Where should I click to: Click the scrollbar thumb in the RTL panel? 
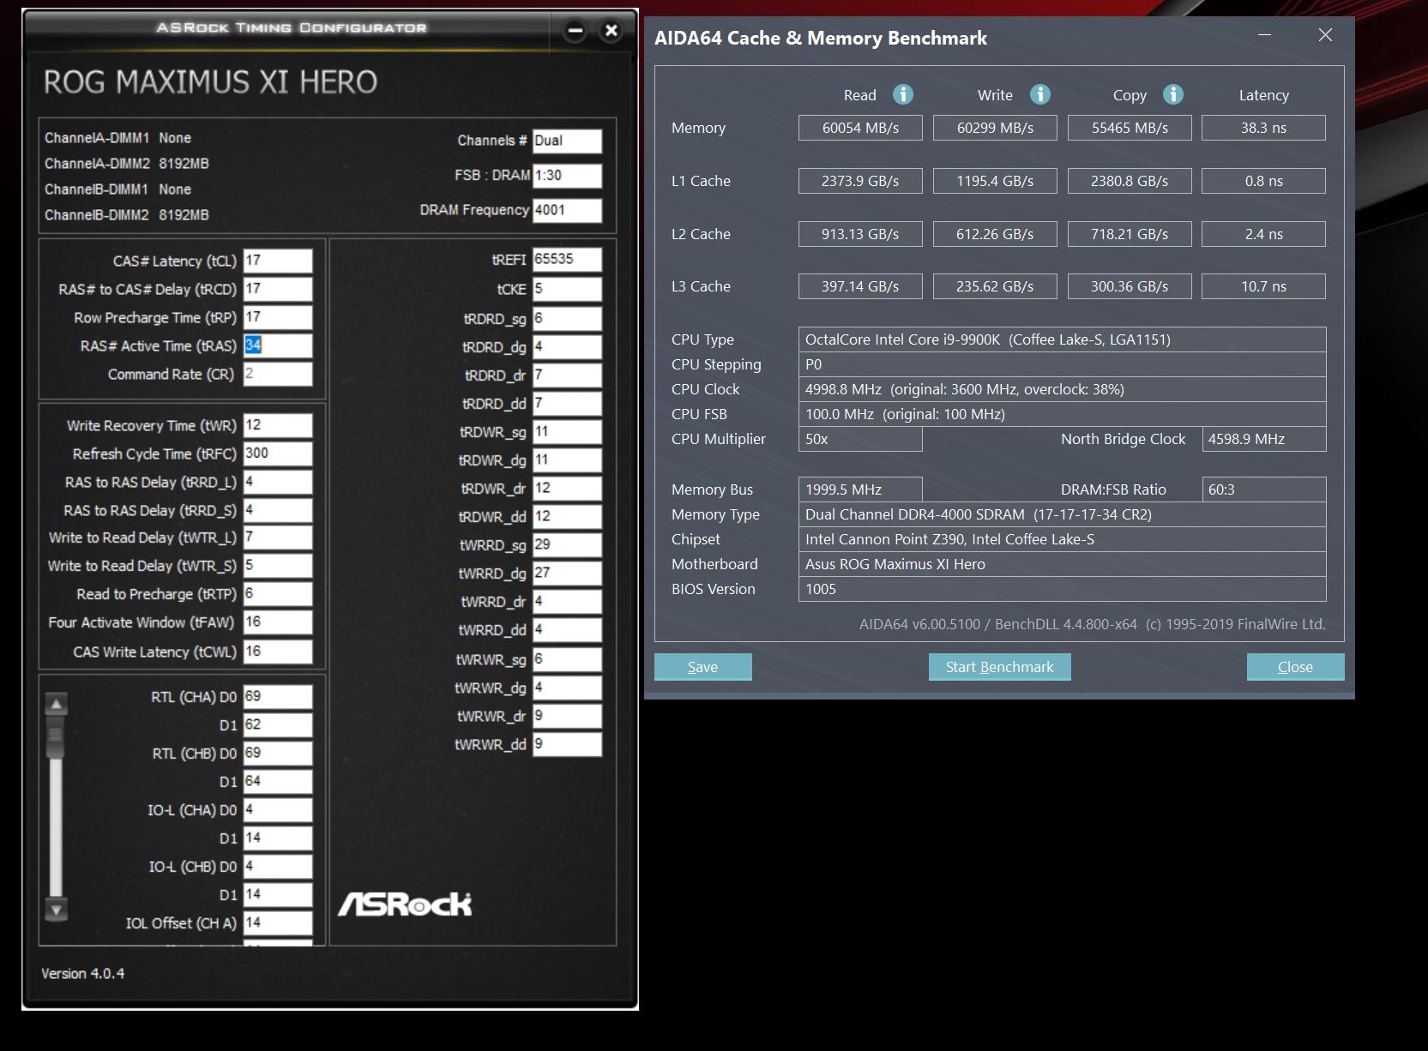pos(57,737)
